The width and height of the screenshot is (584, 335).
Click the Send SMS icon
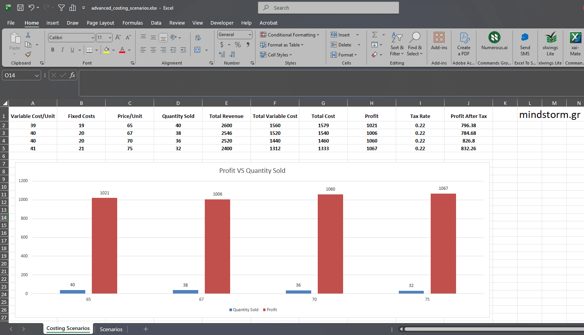525,38
